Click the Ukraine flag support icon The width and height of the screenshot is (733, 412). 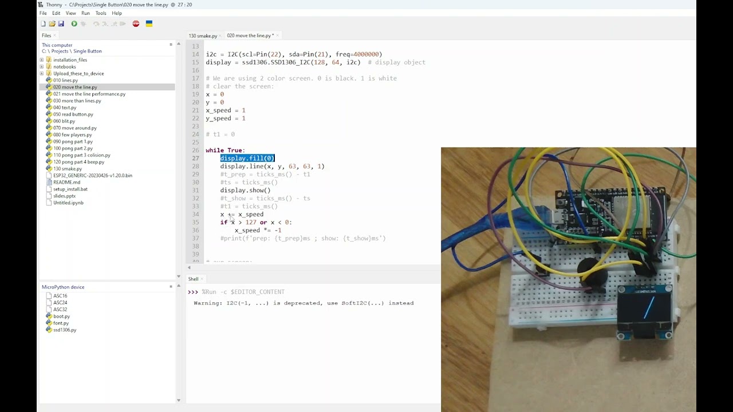coord(149,23)
